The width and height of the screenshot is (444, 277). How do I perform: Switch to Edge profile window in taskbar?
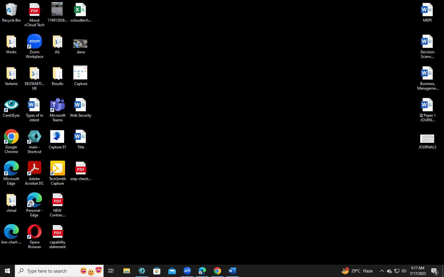tap(202, 271)
